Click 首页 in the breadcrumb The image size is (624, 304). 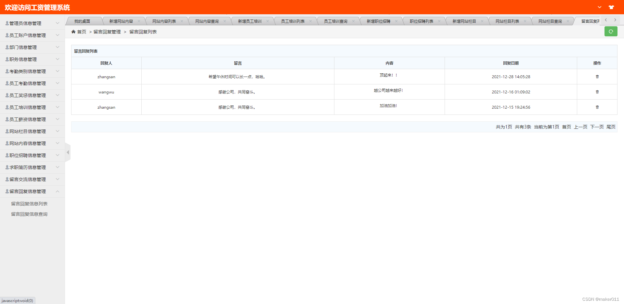[82, 32]
